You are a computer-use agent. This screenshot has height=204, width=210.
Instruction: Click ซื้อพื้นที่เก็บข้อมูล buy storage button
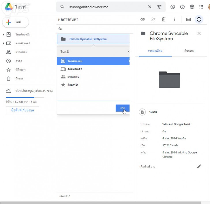tap(22, 110)
